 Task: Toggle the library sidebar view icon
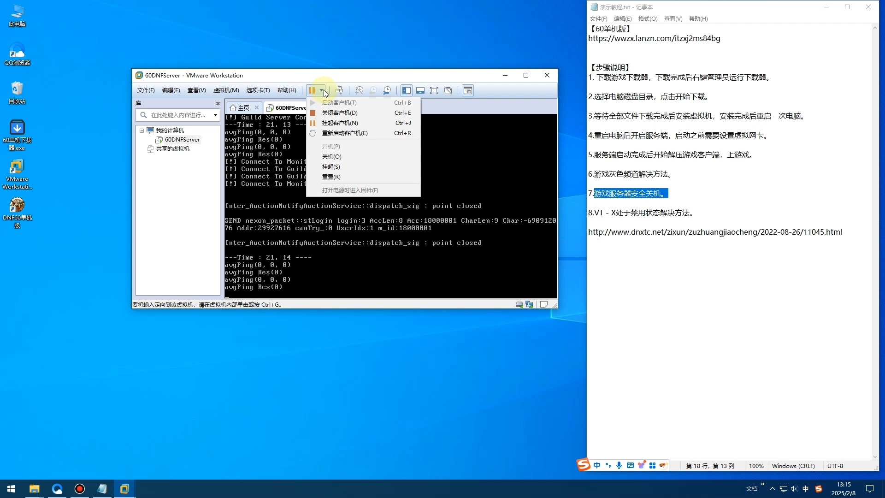tap(406, 90)
